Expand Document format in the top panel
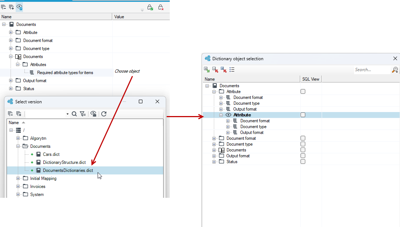400x227 pixels. [11, 41]
